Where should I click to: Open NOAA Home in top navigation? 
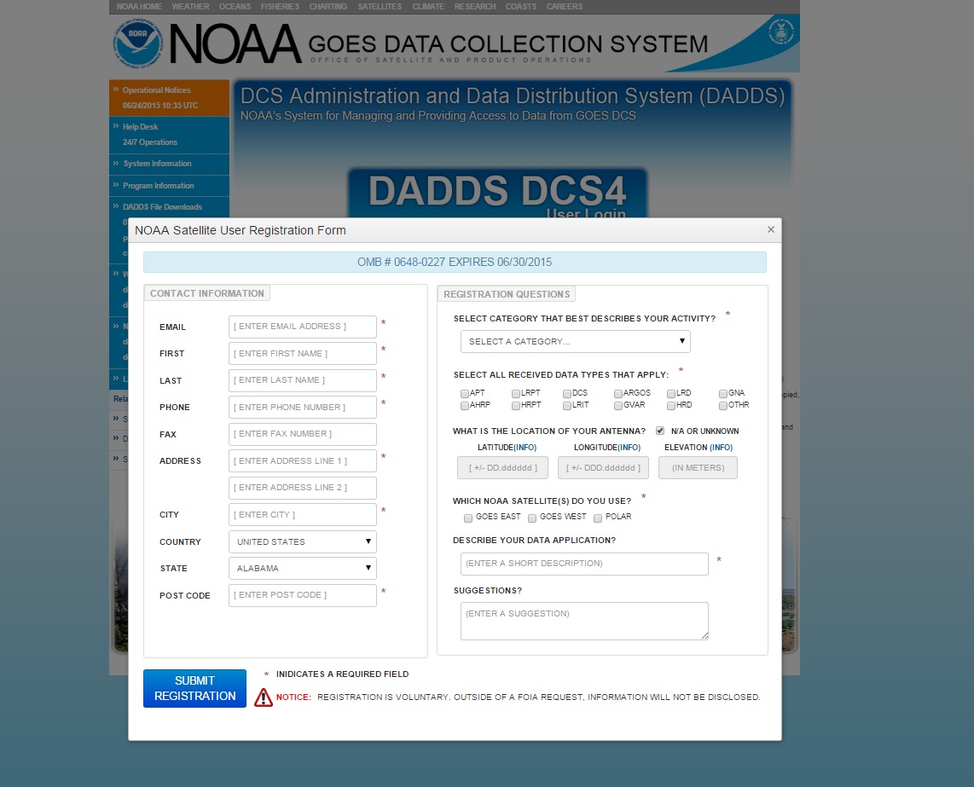139,6
